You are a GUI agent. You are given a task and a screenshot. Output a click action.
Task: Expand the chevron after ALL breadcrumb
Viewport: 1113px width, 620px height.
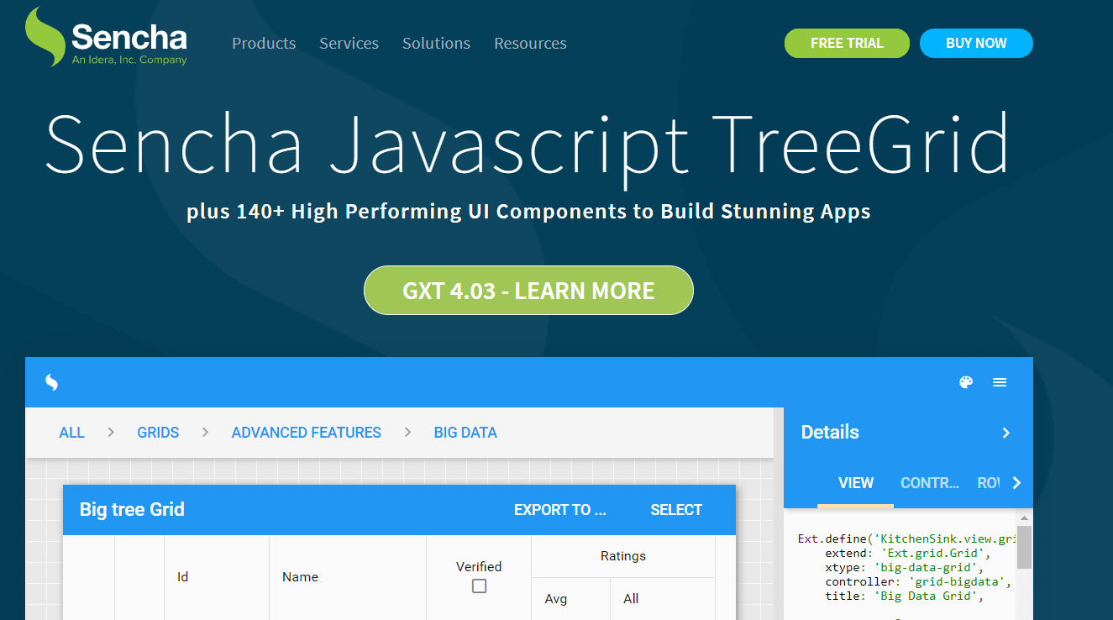111,432
